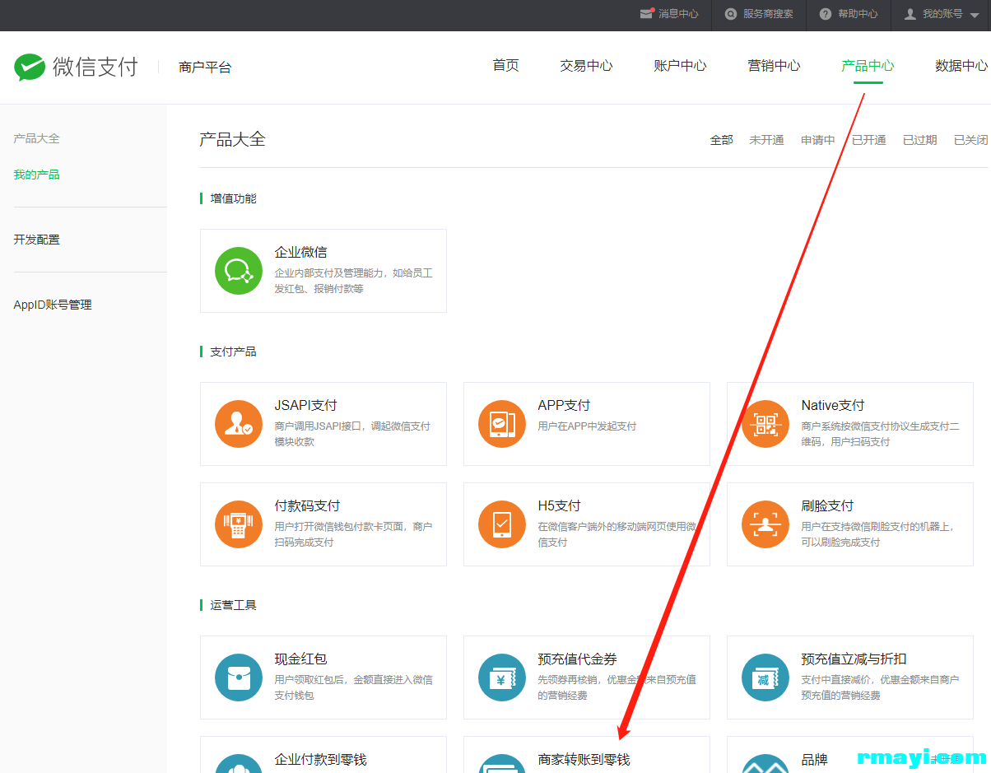Open the 预充值代金券 product title

pos(577,659)
